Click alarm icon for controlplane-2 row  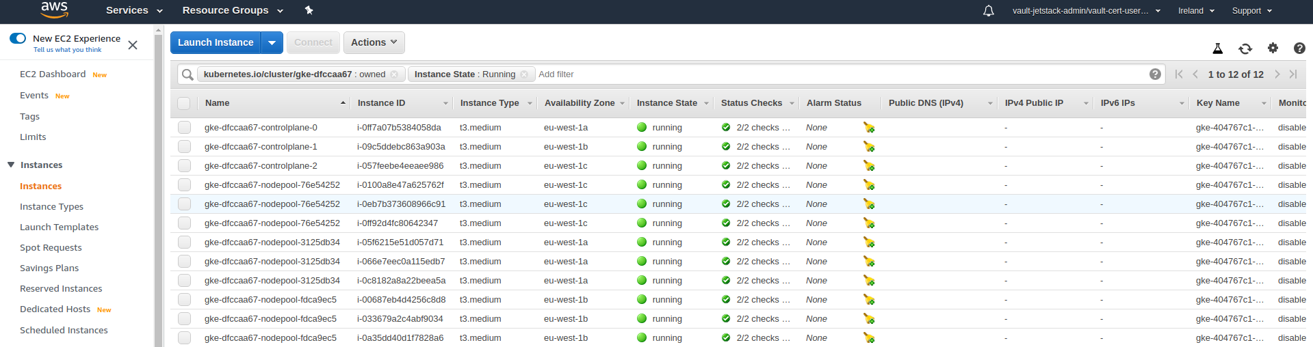point(869,166)
